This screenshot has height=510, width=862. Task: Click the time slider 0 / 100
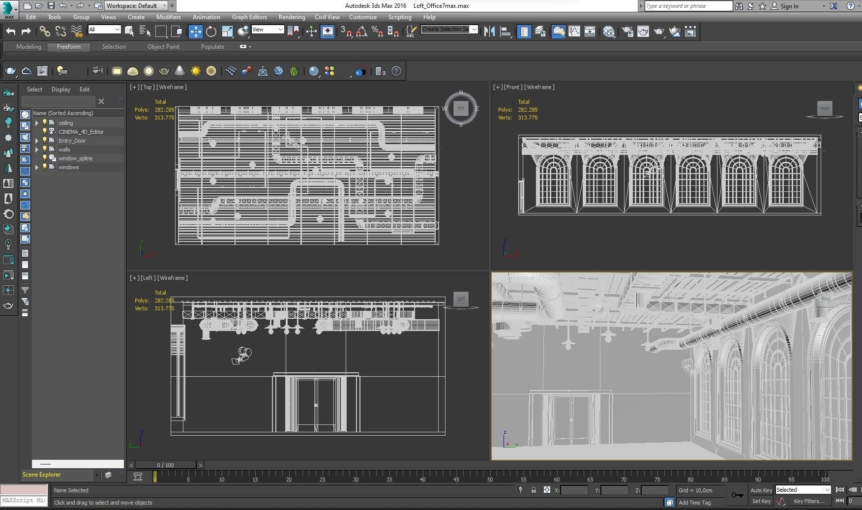click(165, 465)
